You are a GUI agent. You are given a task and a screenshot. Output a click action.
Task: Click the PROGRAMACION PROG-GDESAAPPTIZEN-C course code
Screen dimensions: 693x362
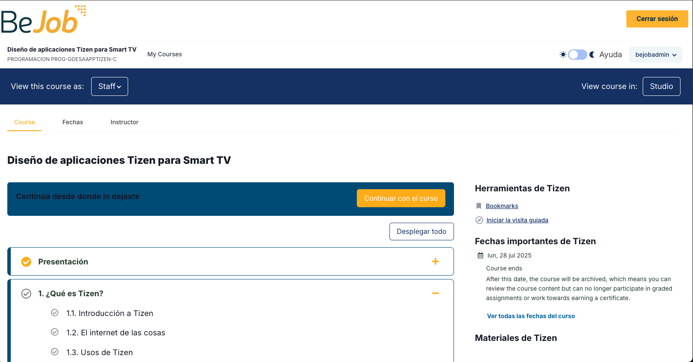(x=62, y=59)
